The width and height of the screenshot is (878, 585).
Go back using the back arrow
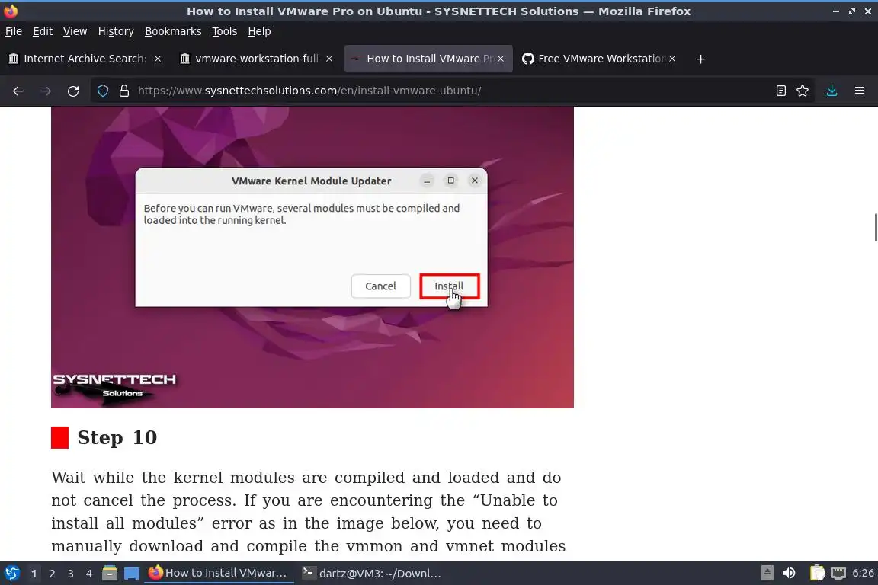tap(18, 91)
